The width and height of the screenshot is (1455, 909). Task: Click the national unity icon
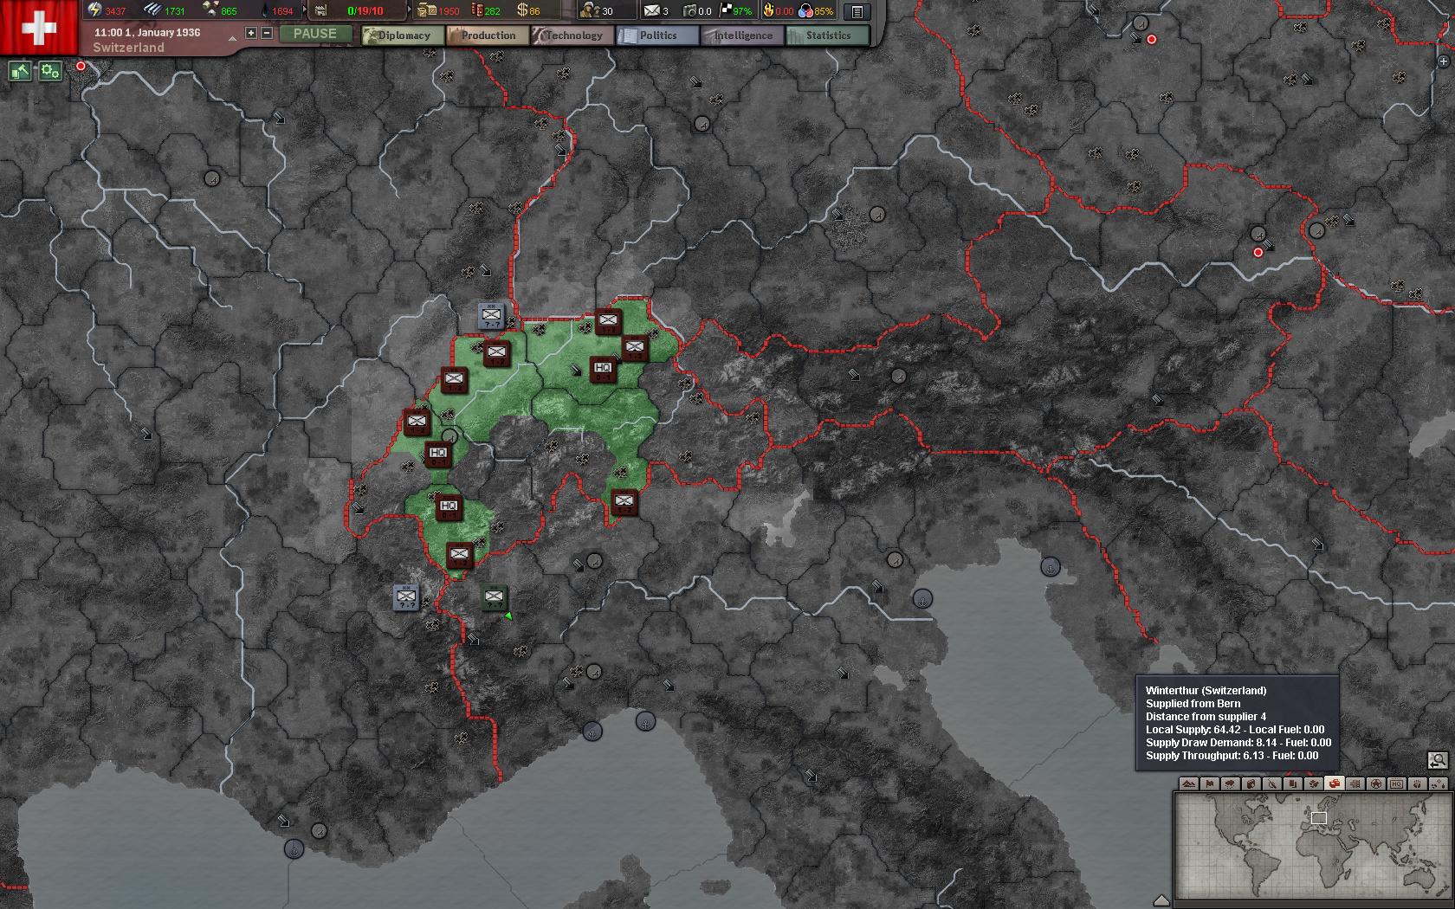coord(805,10)
